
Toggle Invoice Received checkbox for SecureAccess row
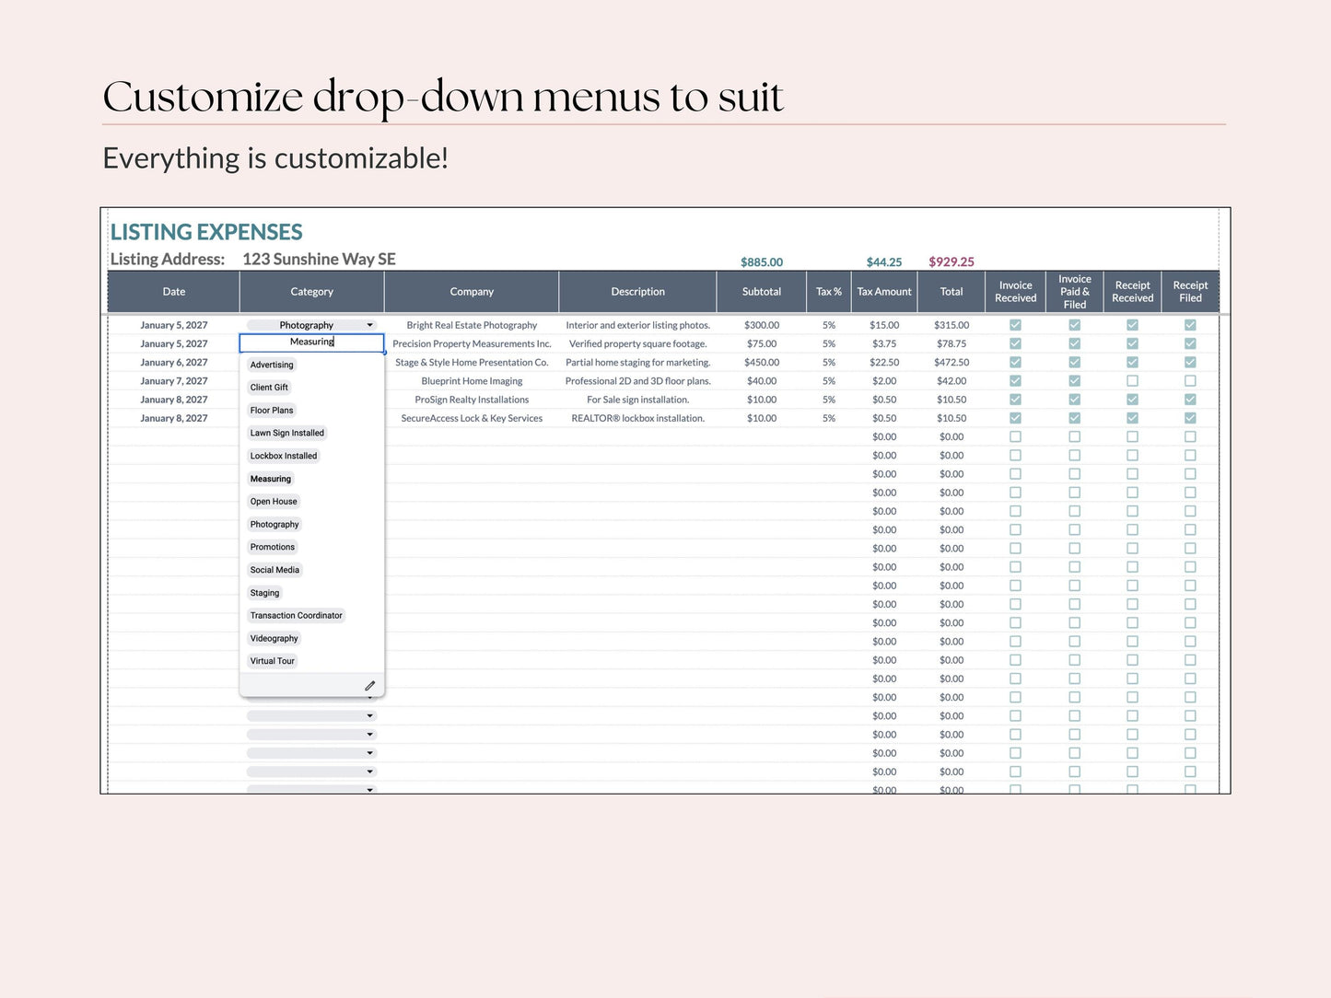[x=1015, y=418]
